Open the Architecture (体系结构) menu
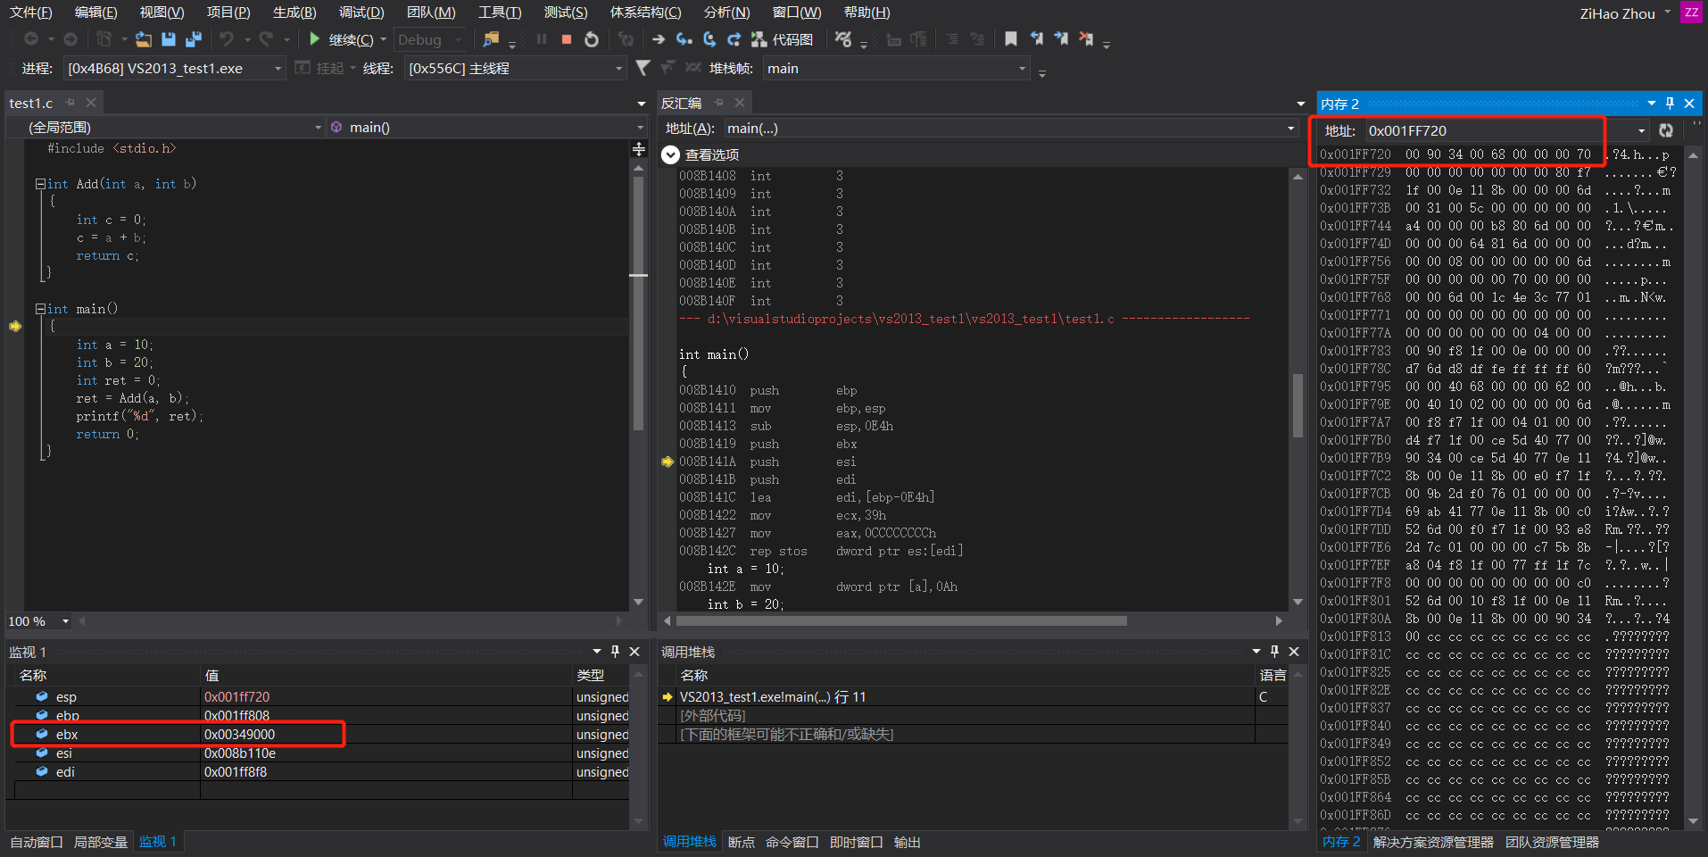1708x857 pixels. [x=645, y=12]
